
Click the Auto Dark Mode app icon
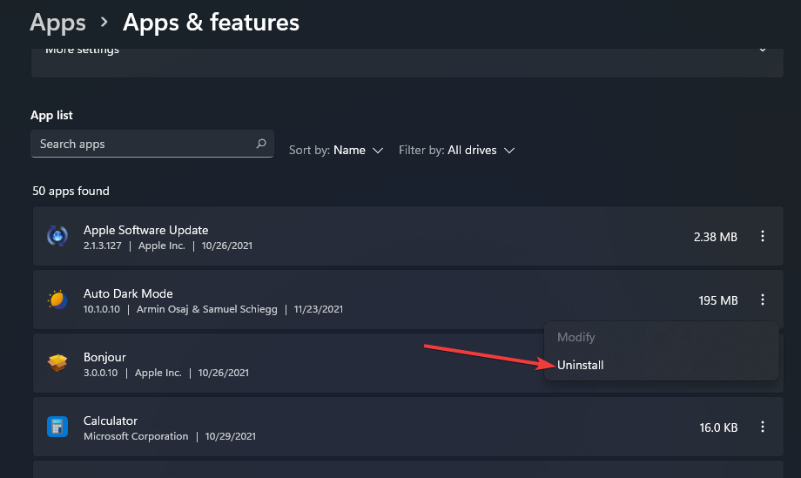coord(57,300)
